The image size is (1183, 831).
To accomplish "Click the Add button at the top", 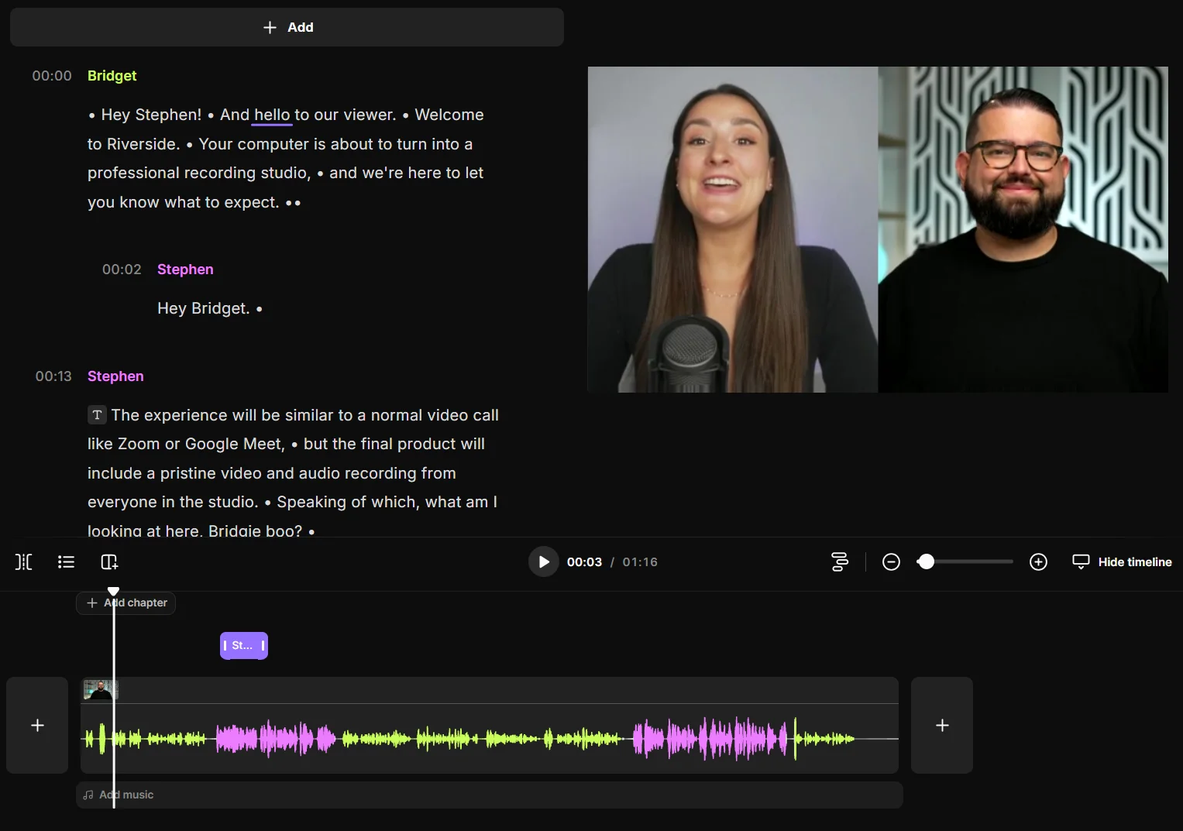I will [x=287, y=26].
